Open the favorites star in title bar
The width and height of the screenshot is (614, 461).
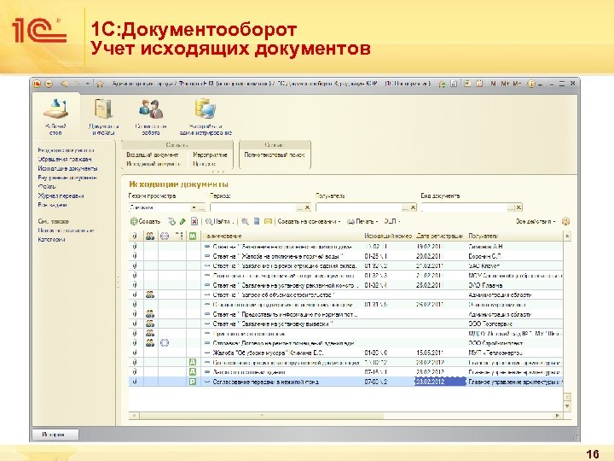(100, 84)
